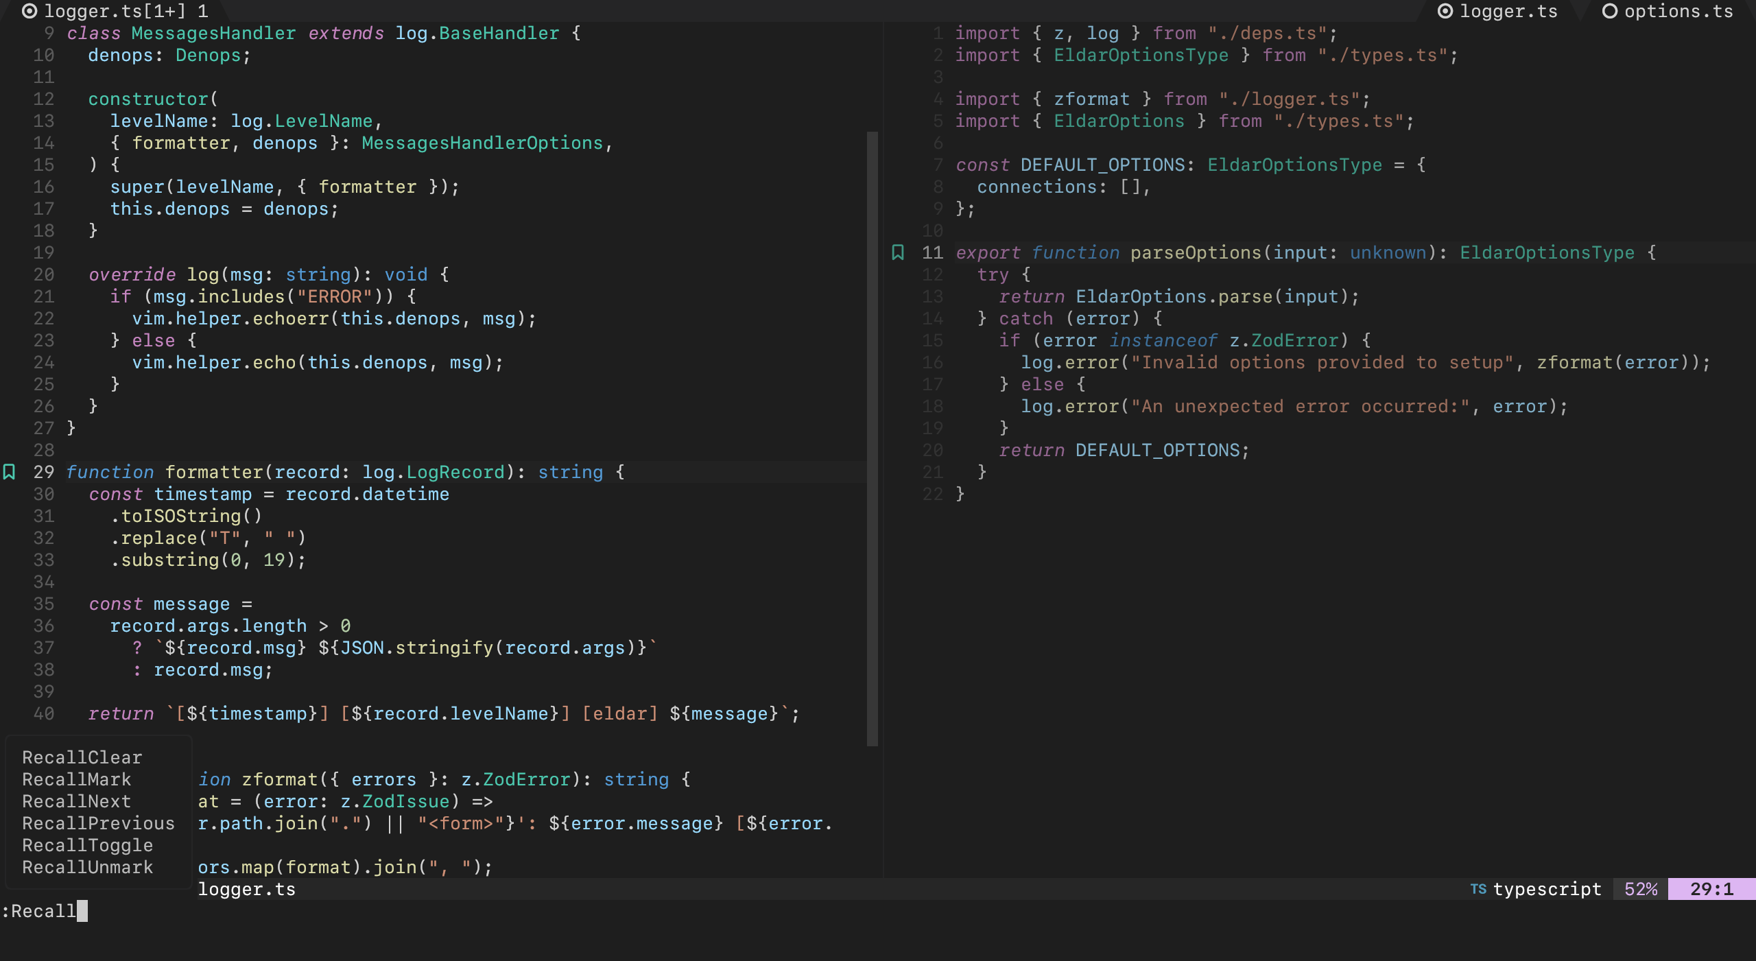Click the typescript filetype label

pyautogui.click(x=1547, y=889)
